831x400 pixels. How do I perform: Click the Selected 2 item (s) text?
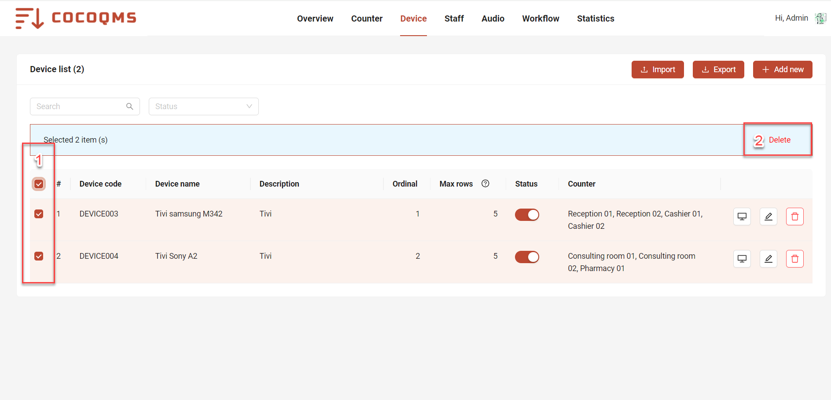pyautogui.click(x=76, y=140)
